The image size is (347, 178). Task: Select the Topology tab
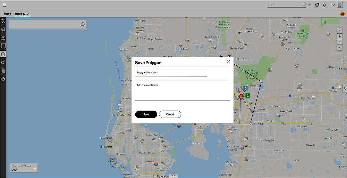point(20,14)
